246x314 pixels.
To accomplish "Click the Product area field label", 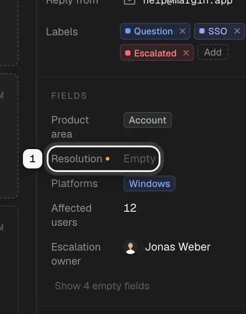I will 70,127.
